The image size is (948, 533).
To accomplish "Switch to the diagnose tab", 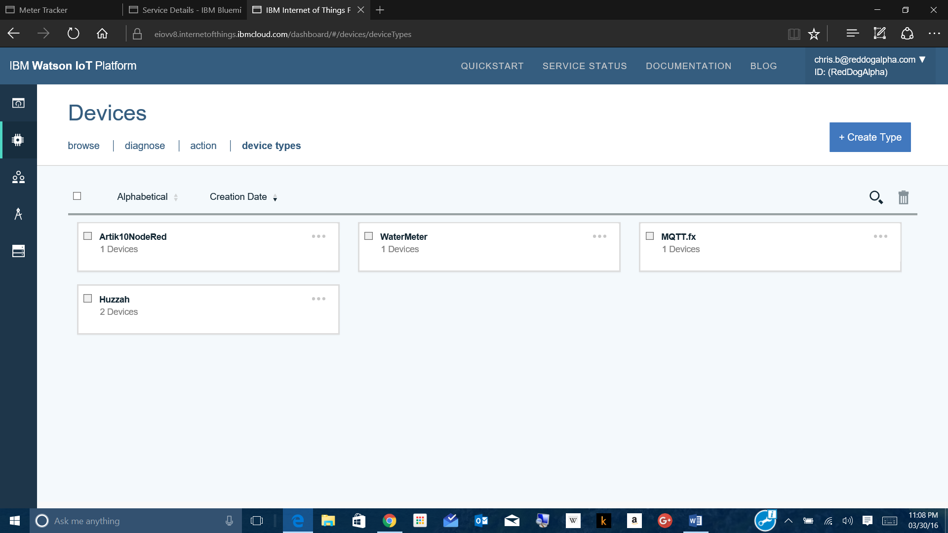I will point(145,146).
